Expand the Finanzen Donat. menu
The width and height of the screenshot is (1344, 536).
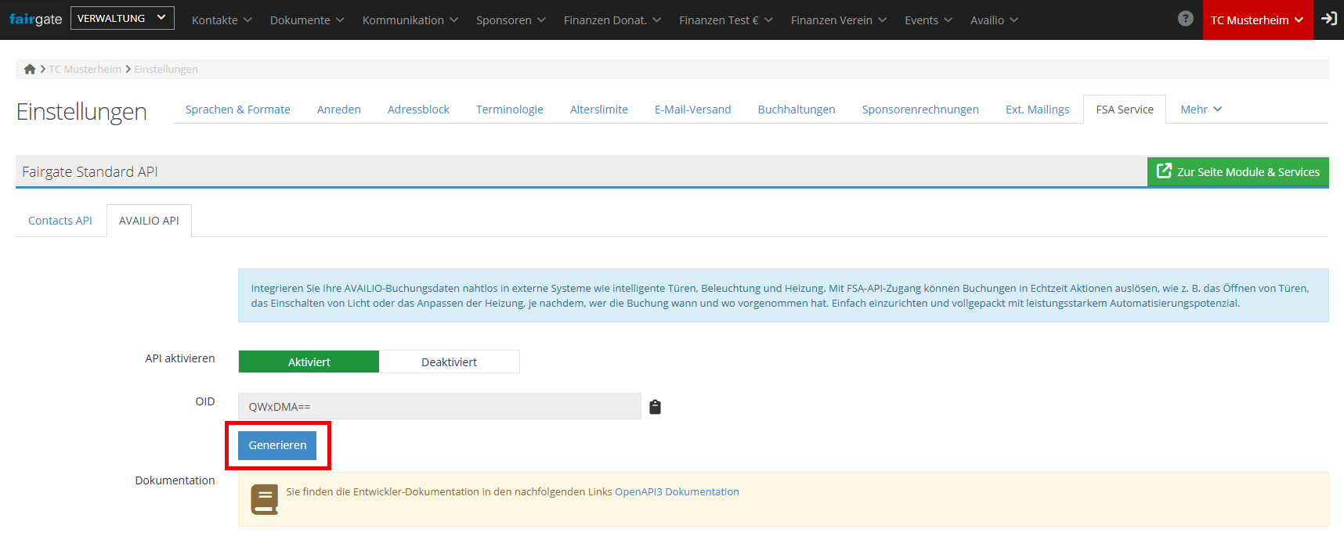pyautogui.click(x=612, y=20)
